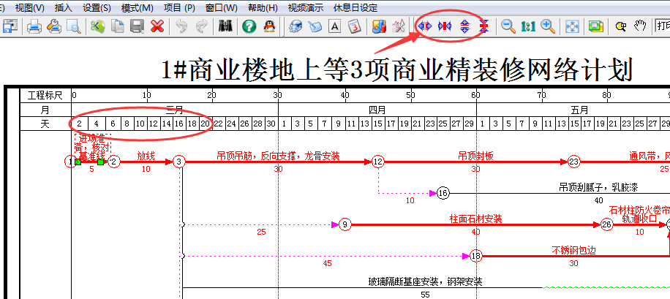Click the horizontal expand arrows icon
Screen dimensions: 670x299
[424, 27]
